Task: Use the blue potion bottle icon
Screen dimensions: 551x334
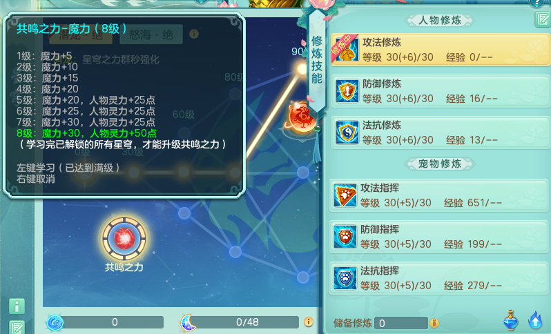Action: (x=511, y=320)
